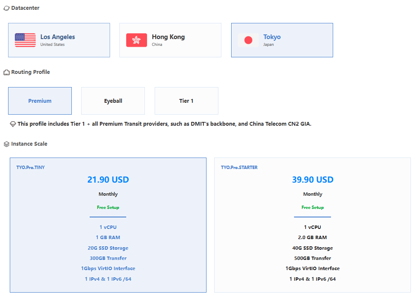
Task: Pick the Hong Kong datacenter label
Action: (x=168, y=37)
